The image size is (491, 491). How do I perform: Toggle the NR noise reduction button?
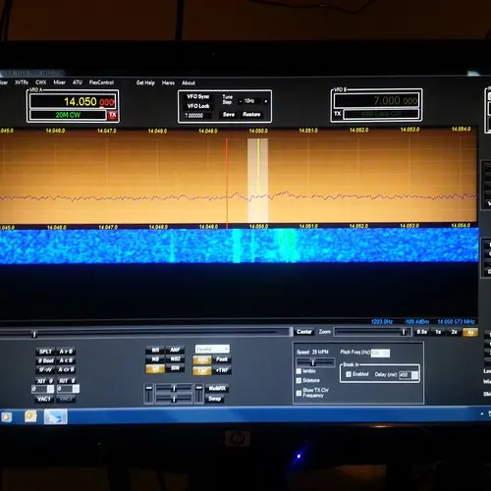pyautogui.click(x=155, y=351)
